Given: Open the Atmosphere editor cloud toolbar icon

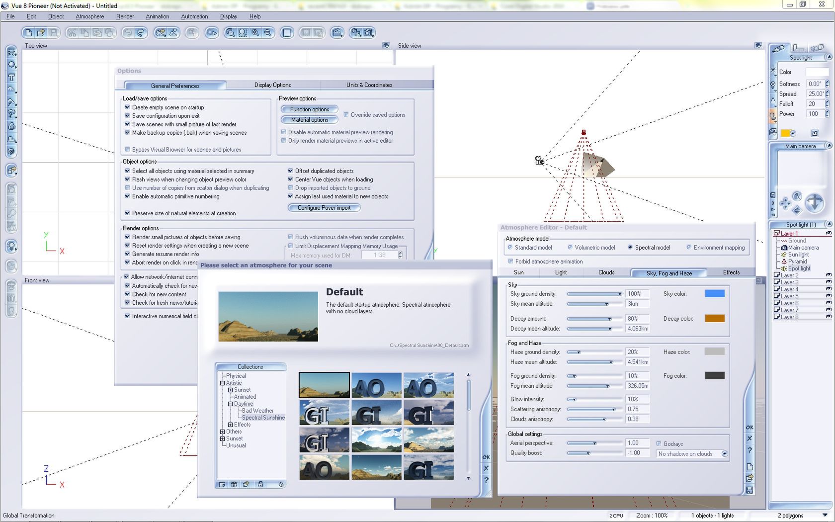Looking at the screenshot, I should 173,33.
